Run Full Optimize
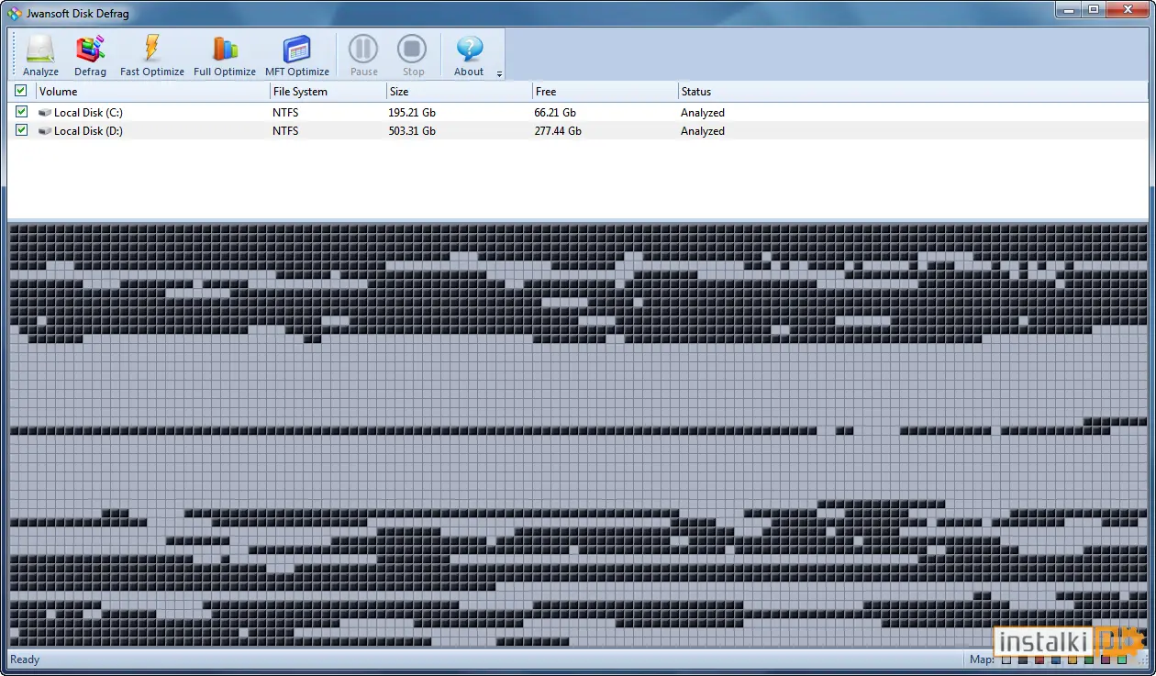 pos(225,55)
